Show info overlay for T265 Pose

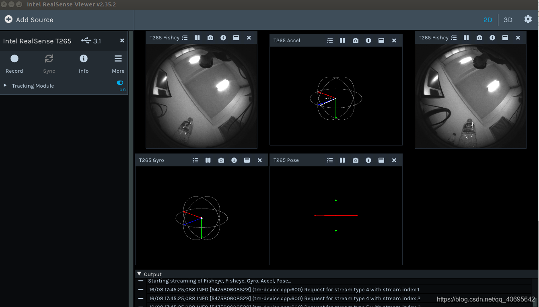click(x=368, y=160)
